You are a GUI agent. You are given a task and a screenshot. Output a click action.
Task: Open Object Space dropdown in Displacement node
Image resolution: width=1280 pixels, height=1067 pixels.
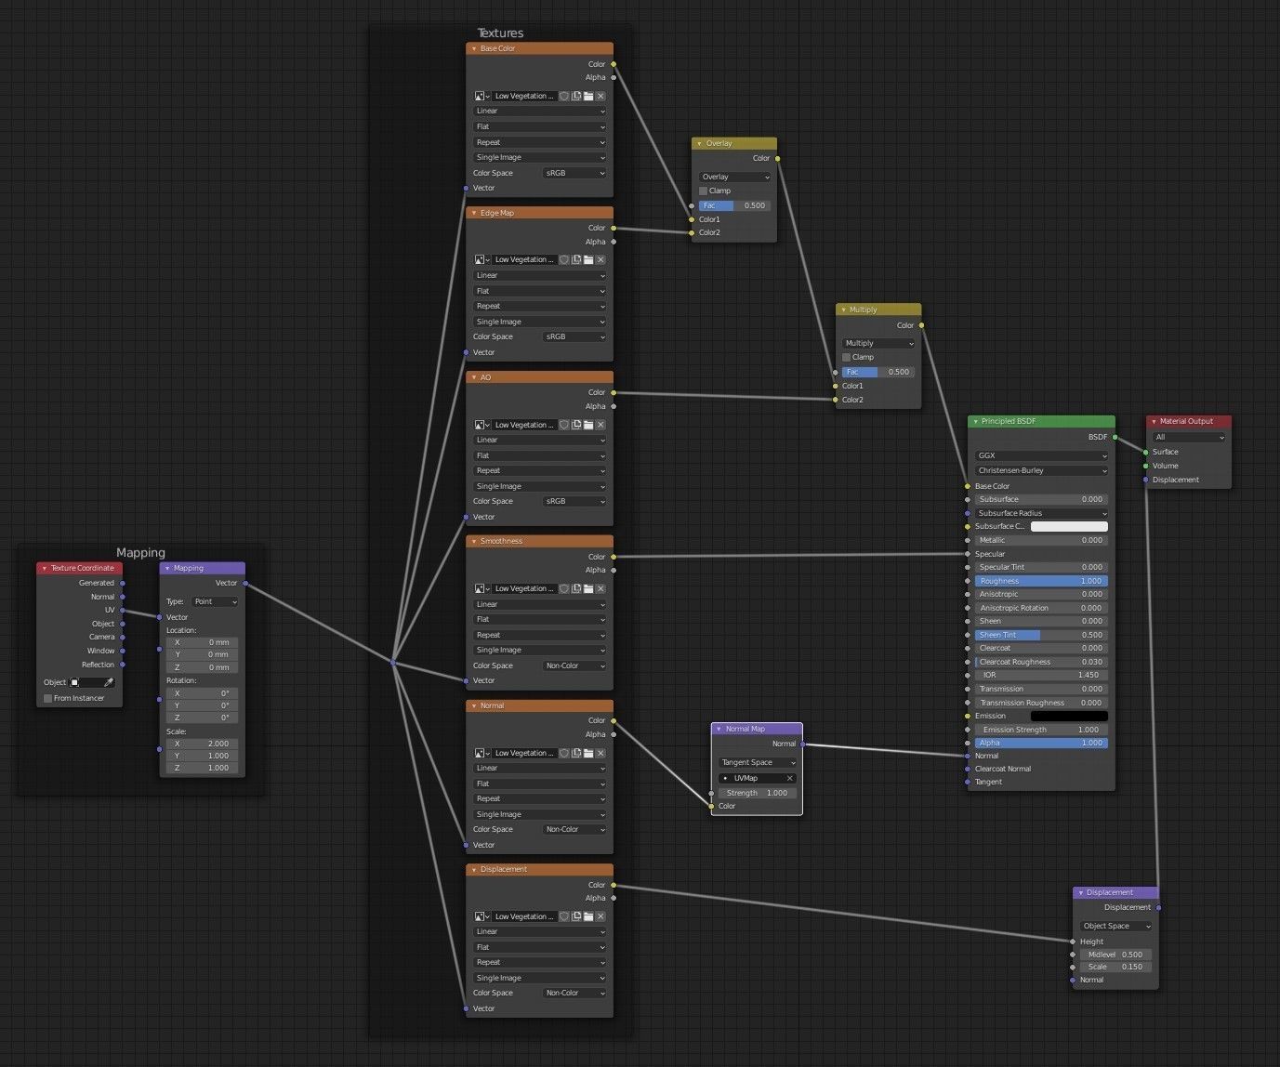(x=1115, y=926)
